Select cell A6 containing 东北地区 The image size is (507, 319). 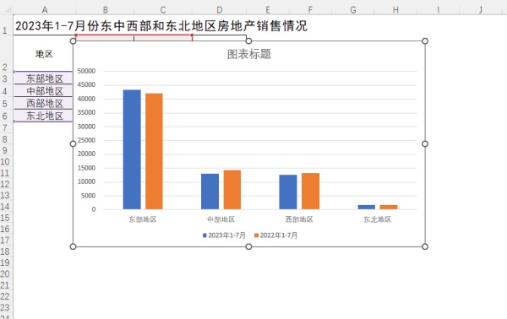tap(43, 116)
